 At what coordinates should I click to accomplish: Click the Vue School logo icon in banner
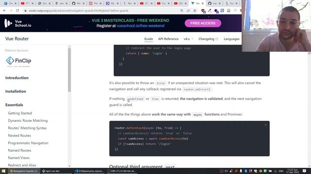pos(8,23)
